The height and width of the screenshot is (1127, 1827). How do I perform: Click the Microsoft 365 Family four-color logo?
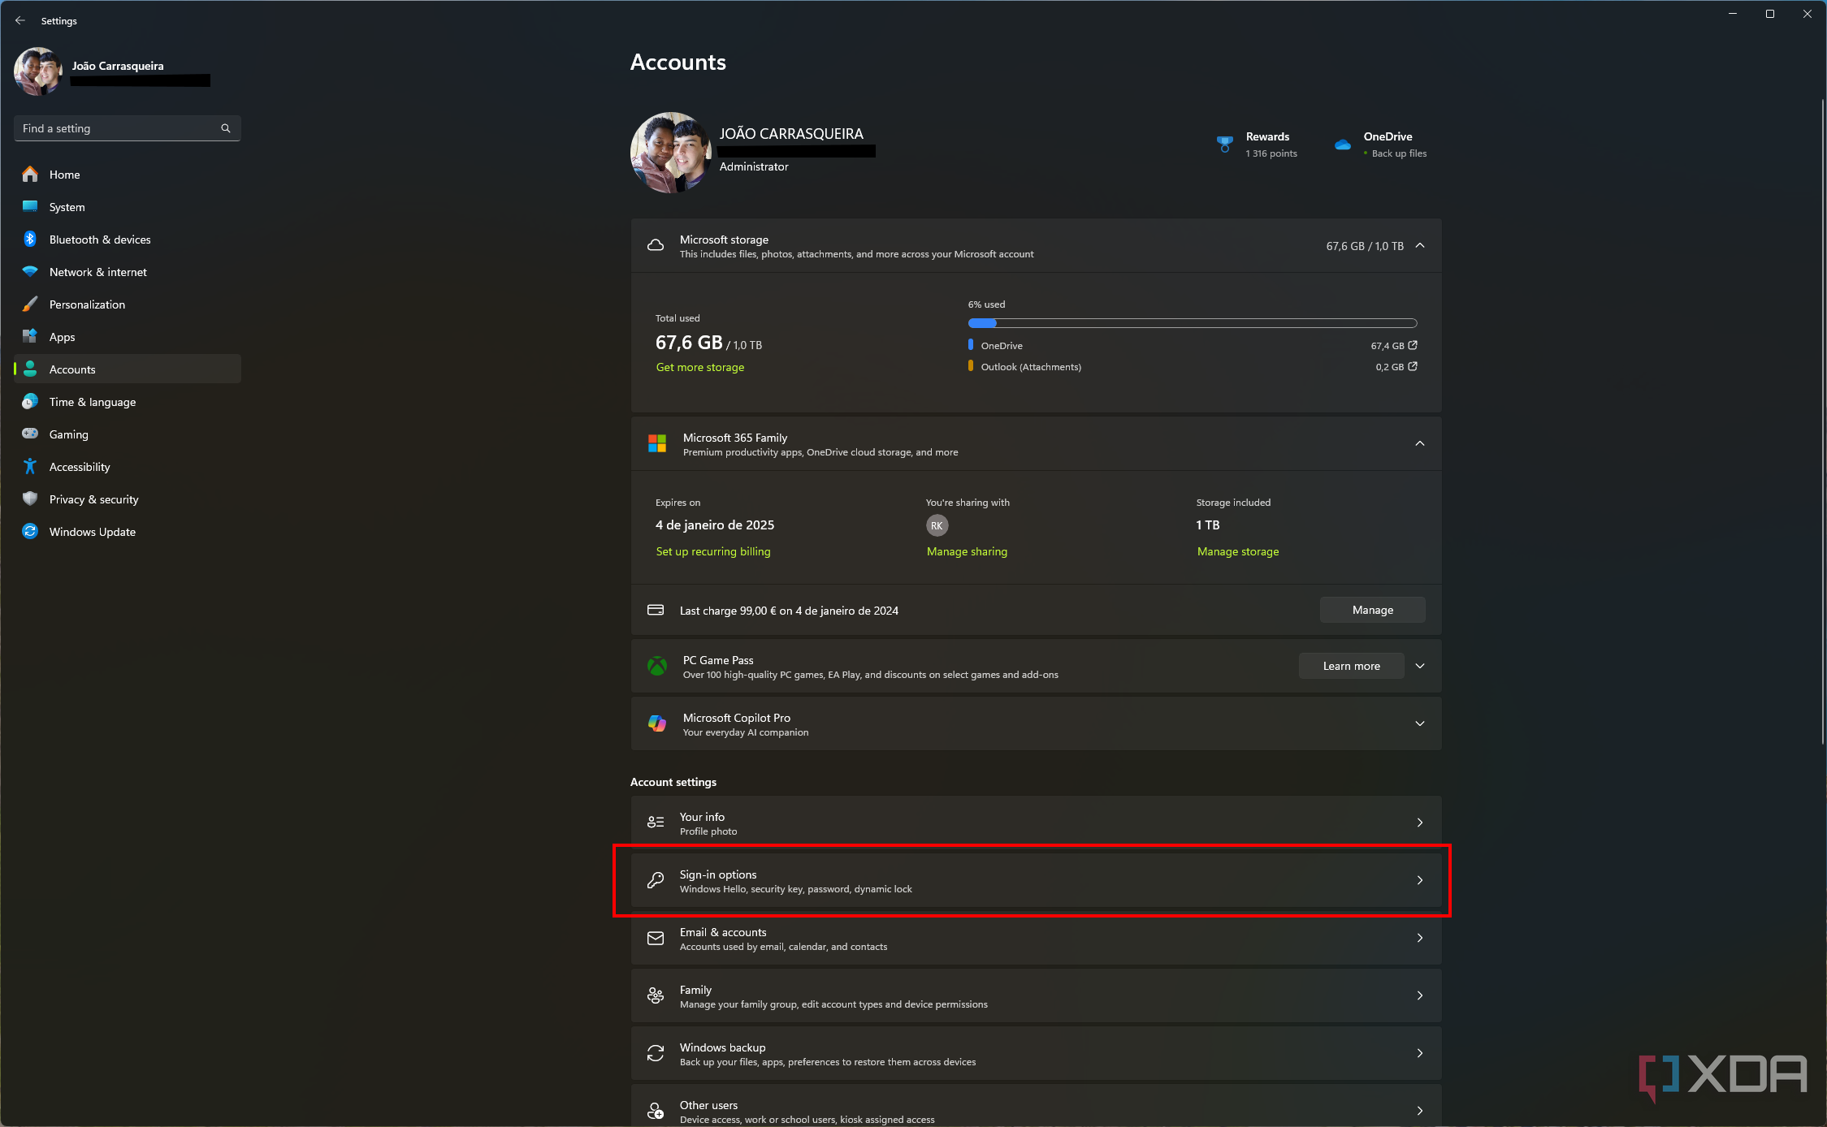(657, 443)
